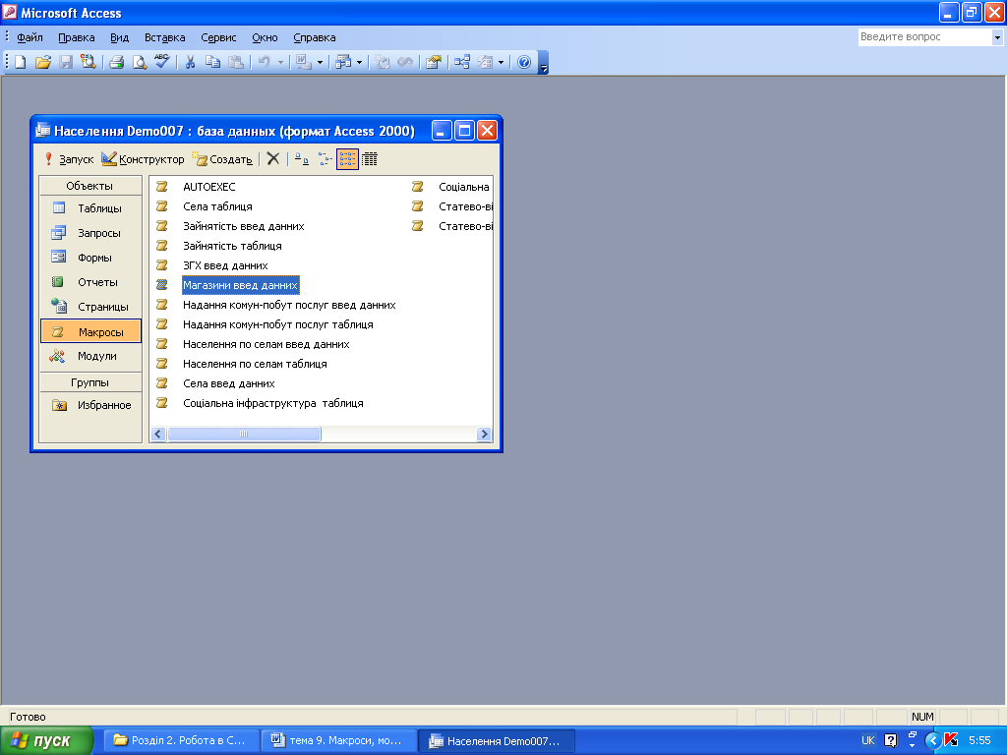This screenshot has width=1007, height=755.
Task: Click the Print toolbar icon
Action: click(x=116, y=62)
